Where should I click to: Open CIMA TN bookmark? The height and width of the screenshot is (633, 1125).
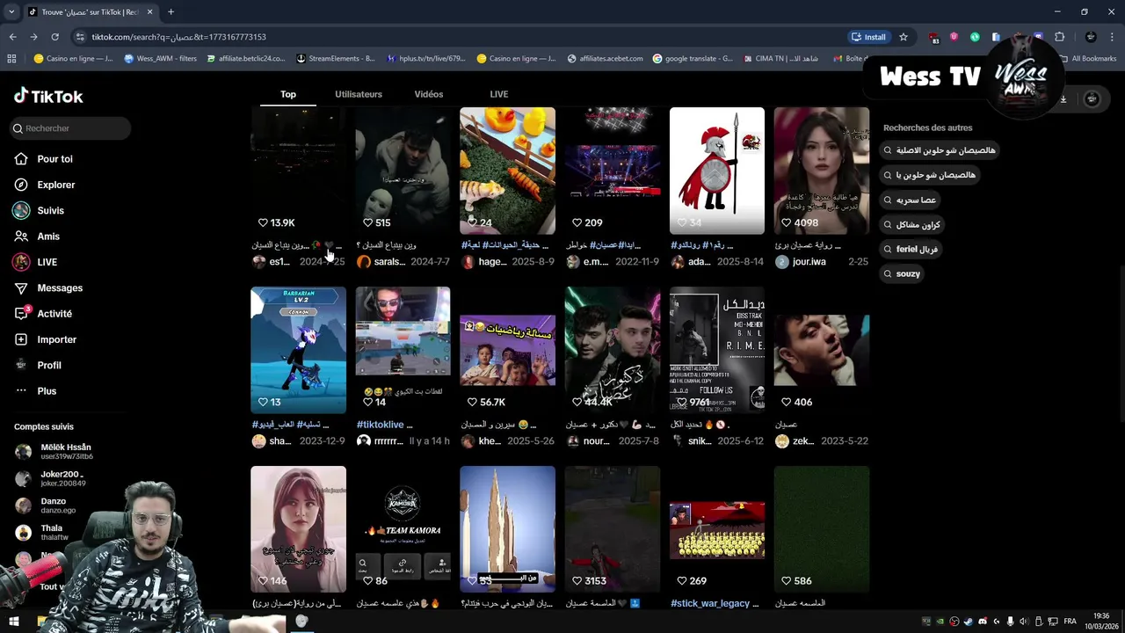(780, 59)
